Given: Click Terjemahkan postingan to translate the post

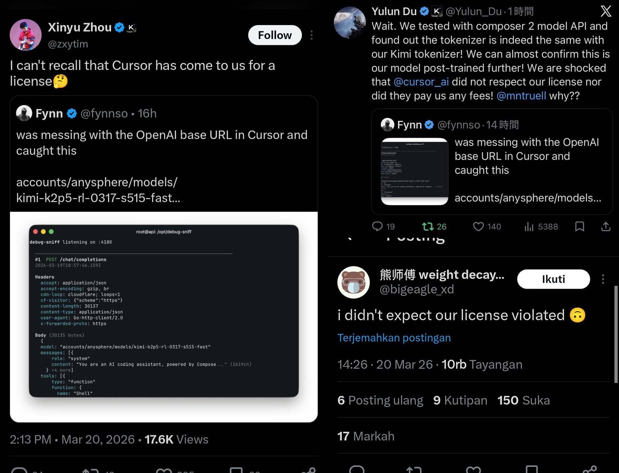Looking at the screenshot, I should tap(394, 338).
